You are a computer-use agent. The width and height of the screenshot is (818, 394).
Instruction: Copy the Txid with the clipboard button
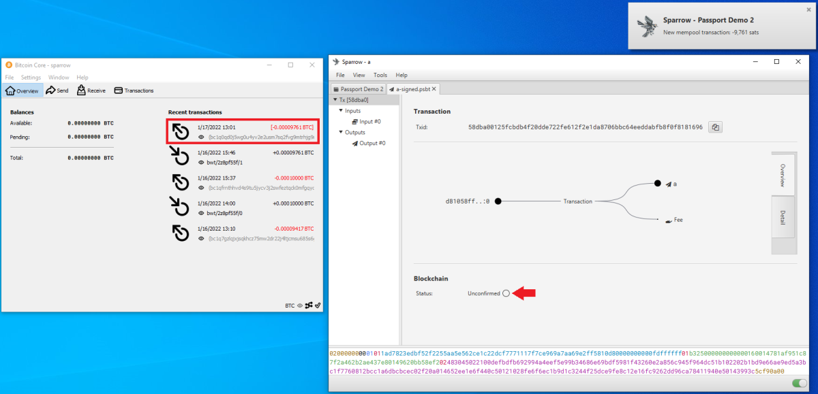[715, 127]
